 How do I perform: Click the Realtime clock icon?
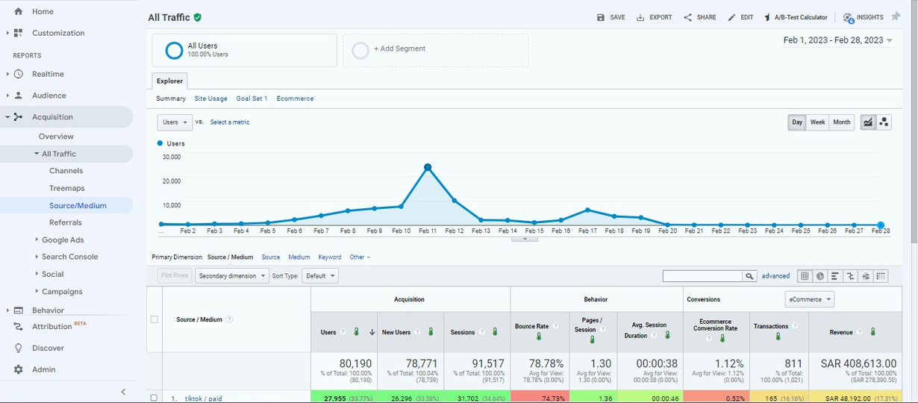tap(18, 74)
